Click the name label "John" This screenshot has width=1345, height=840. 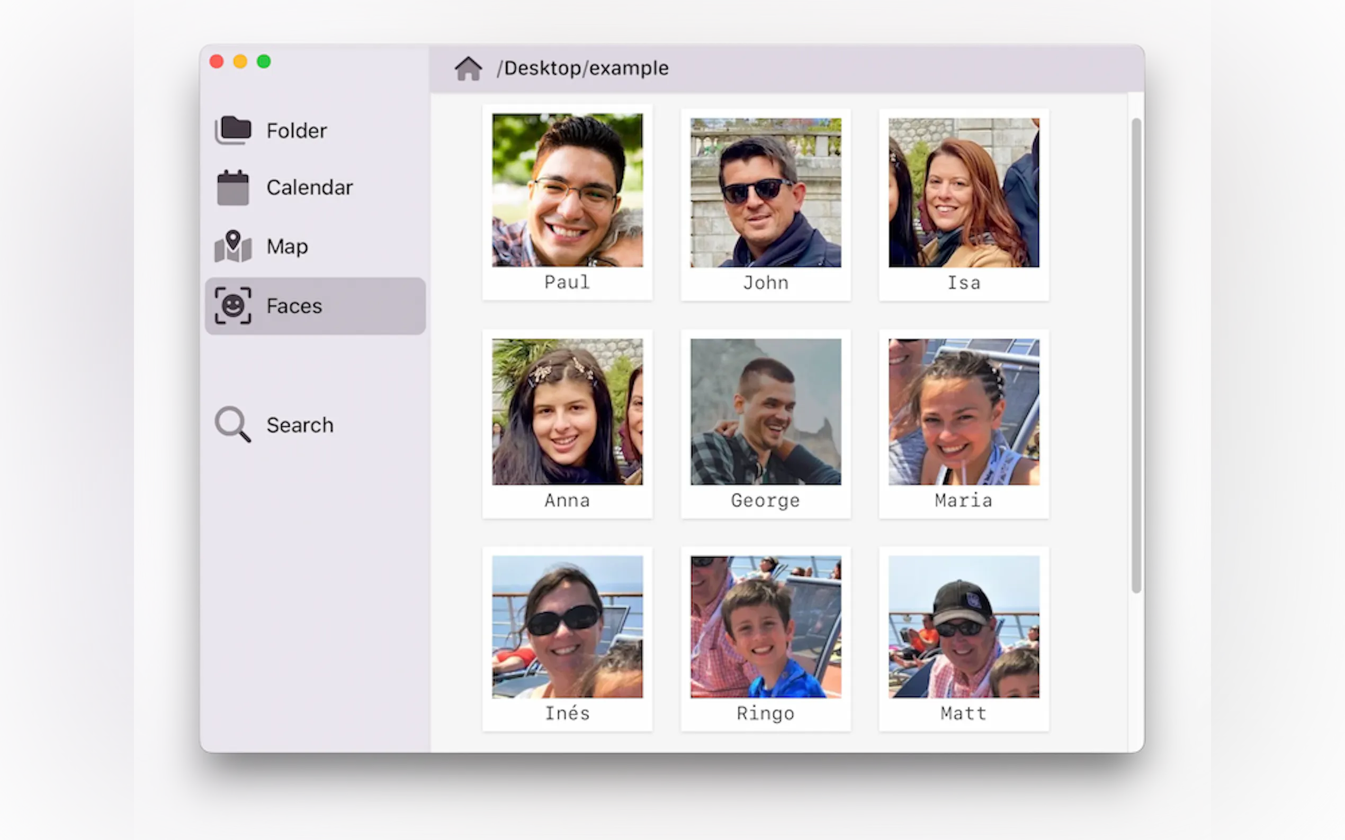(766, 283)
